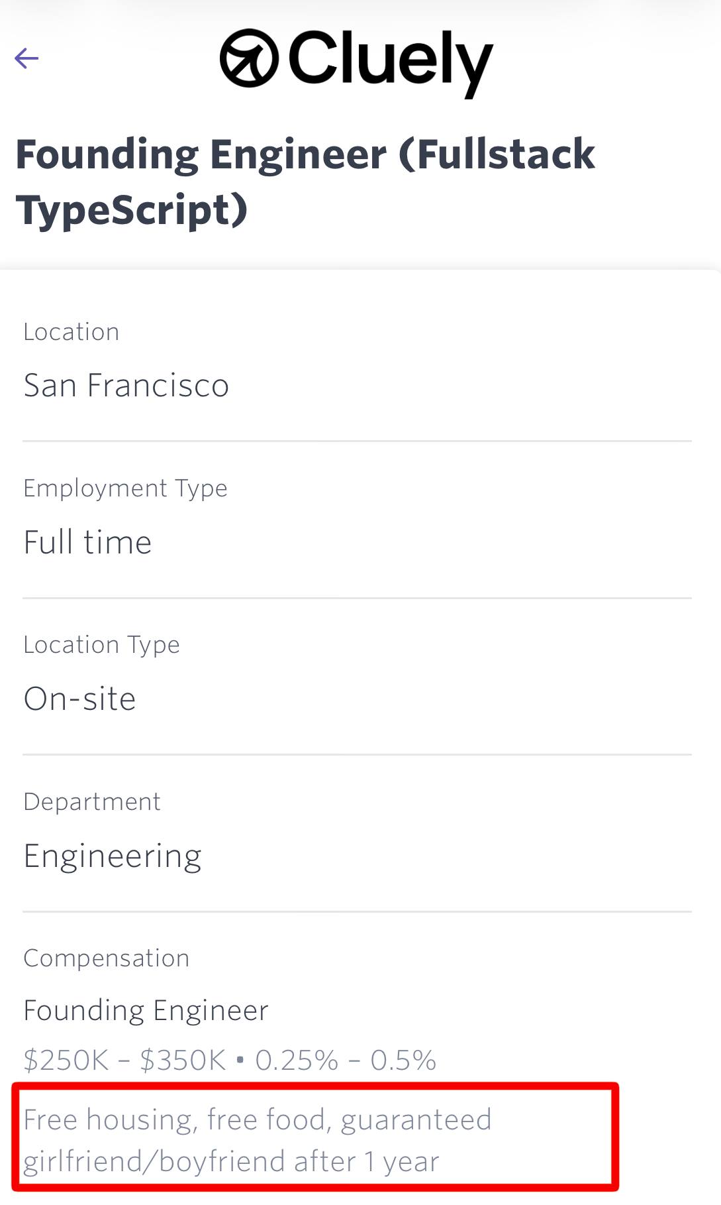Image resolution: width=721 pixels, height=1205 pixels.
Task: Click the 'Founding Engineer (Fullstack' title line
Action: pos(305,154)
